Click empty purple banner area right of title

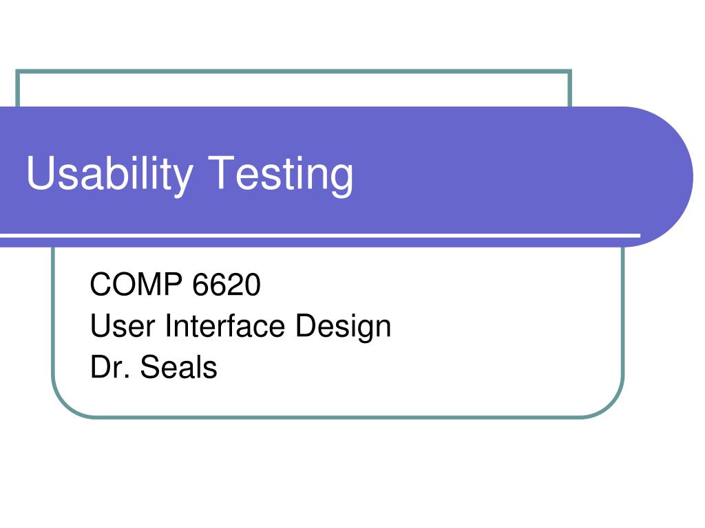494,175
